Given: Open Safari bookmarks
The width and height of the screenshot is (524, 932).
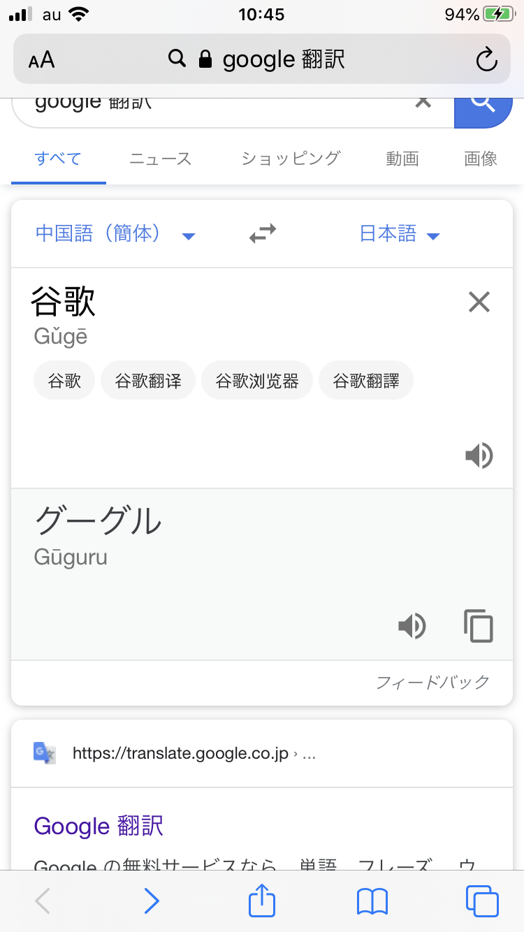Looking at the screenshot, I should [372, 901].
